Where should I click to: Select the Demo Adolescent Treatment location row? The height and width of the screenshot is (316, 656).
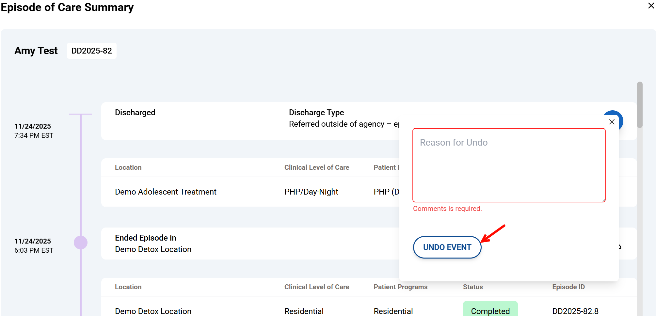(166, 192)
